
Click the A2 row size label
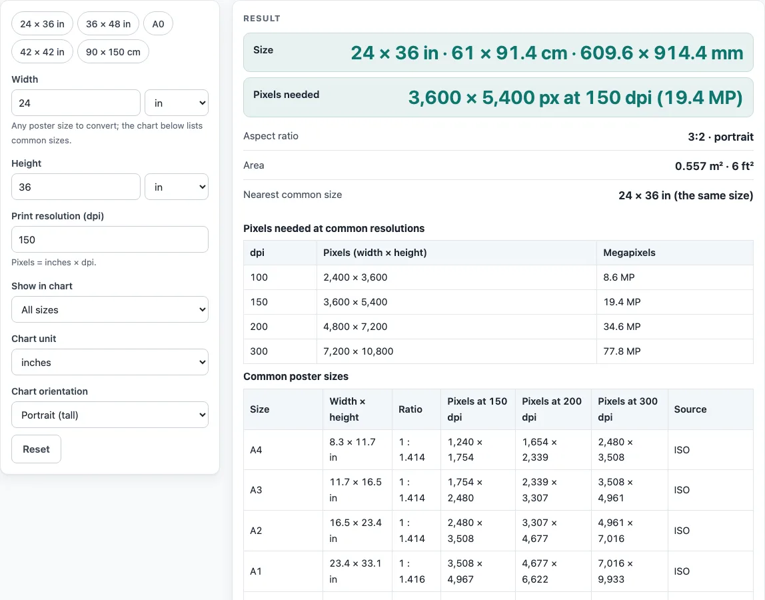coord(256,531)
